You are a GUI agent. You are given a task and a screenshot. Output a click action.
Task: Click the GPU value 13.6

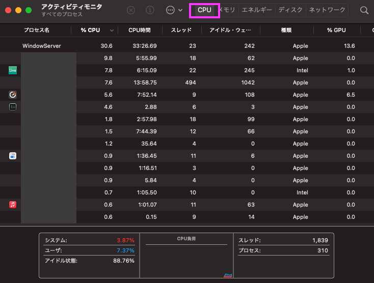[x=350, y=46]
